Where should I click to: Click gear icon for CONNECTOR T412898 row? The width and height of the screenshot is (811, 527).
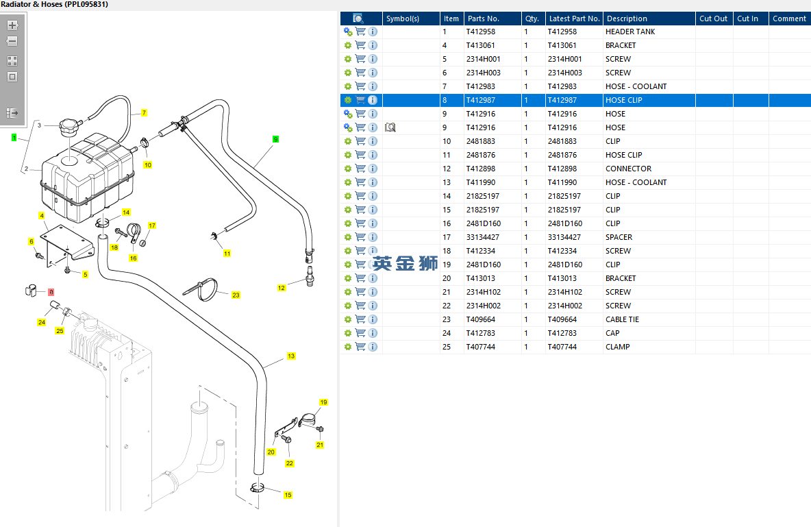pos(348,169)
